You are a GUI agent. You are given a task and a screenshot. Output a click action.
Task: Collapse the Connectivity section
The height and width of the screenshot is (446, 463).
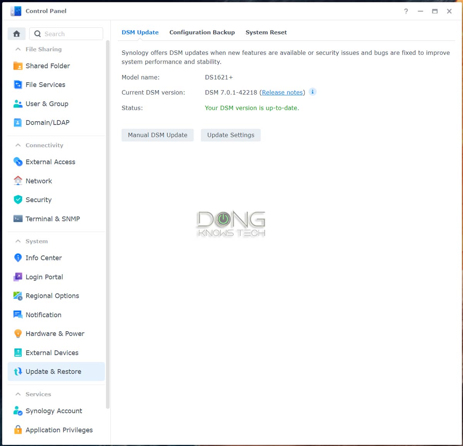click(18, 145)
